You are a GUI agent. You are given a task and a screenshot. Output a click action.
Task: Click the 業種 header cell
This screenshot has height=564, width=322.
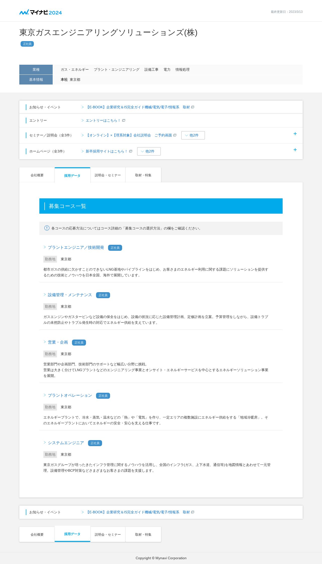tap(36, 69)
